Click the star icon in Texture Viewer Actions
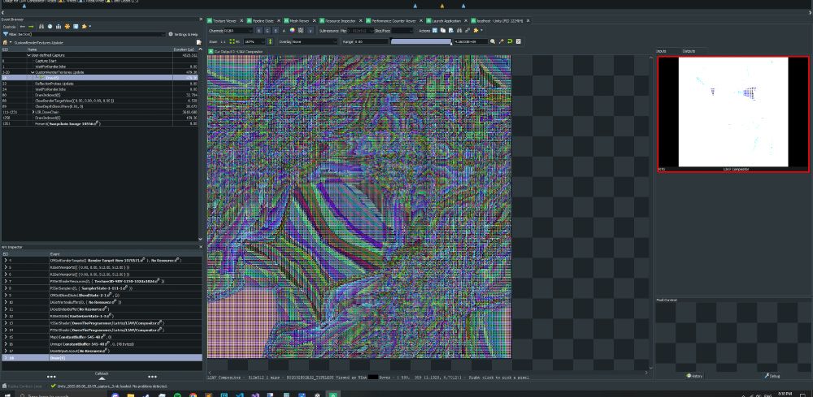The width and height of the screenshot is (813, 397). 476,31
